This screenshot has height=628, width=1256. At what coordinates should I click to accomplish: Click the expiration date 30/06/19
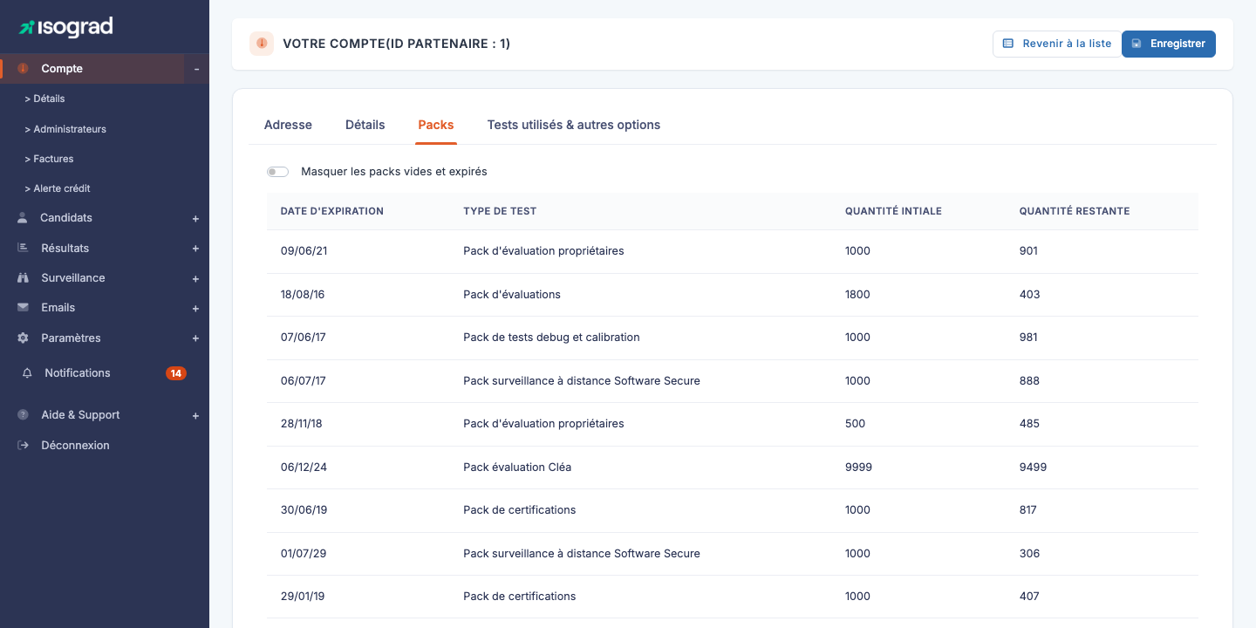(304, 510)
